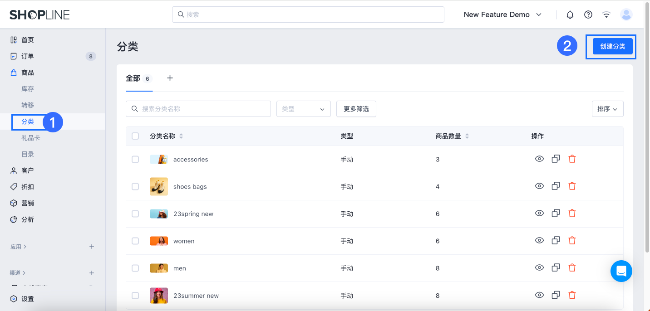Check the select-all checkbox in table header
650x311 pixels.
135,136
